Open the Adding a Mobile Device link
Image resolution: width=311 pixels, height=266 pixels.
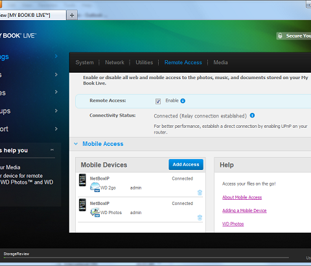(244, 211)
